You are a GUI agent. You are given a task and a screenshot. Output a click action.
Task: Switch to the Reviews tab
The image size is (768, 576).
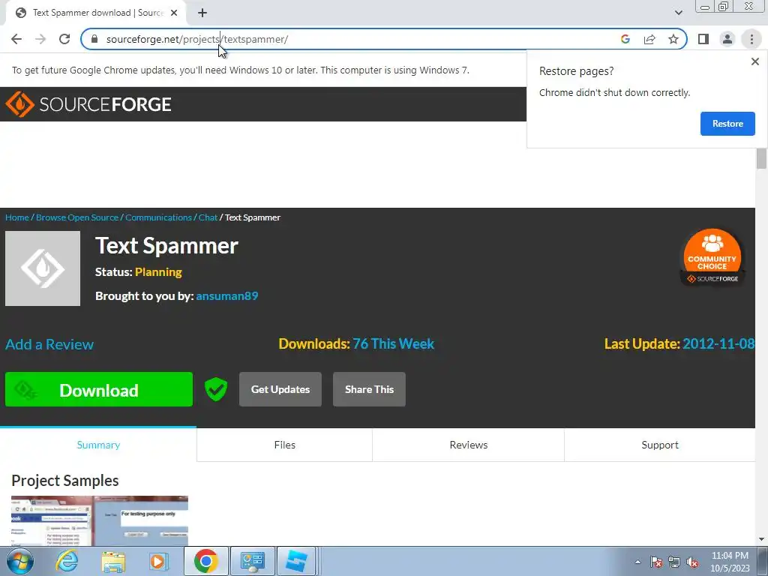469,445
